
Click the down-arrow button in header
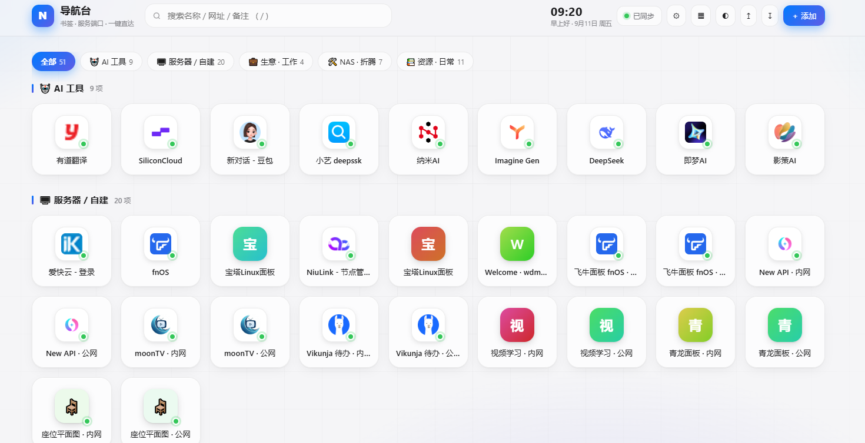pos(770,16)
